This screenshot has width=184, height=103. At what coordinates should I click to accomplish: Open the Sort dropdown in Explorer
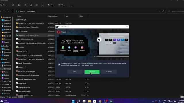(51, 5)
